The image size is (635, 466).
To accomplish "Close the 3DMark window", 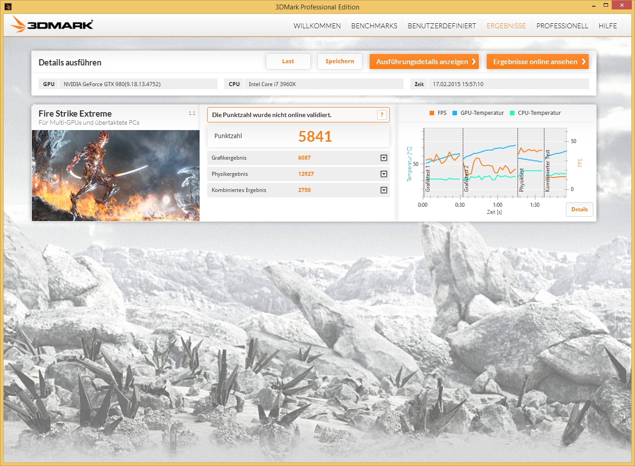I will 622,5.
